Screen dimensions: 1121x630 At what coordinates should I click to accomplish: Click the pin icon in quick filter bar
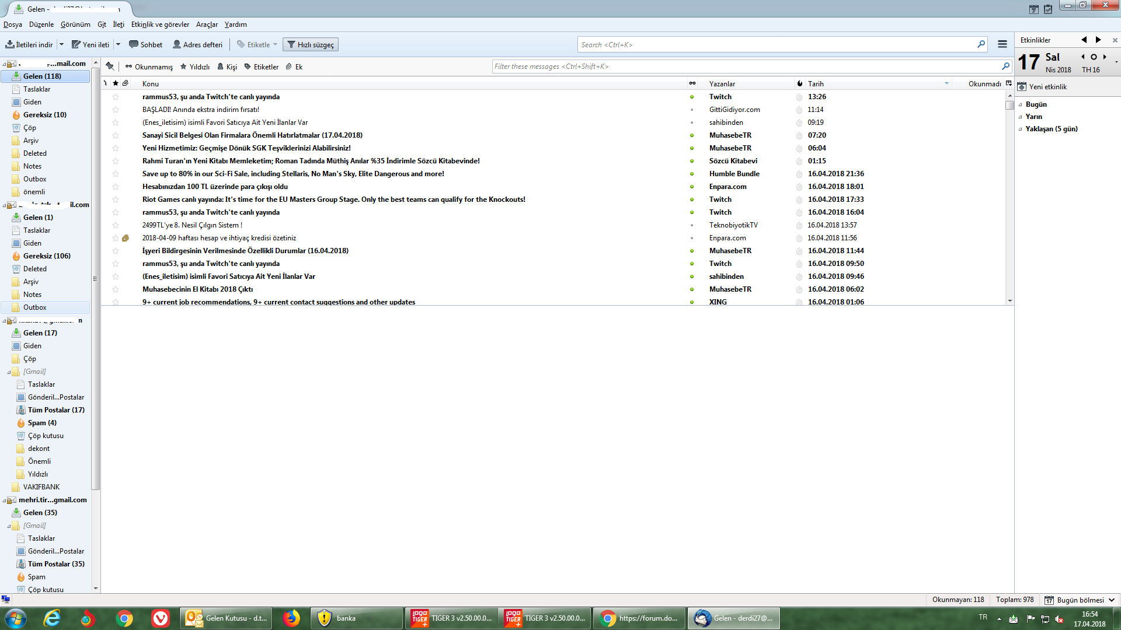pos(110,66)
